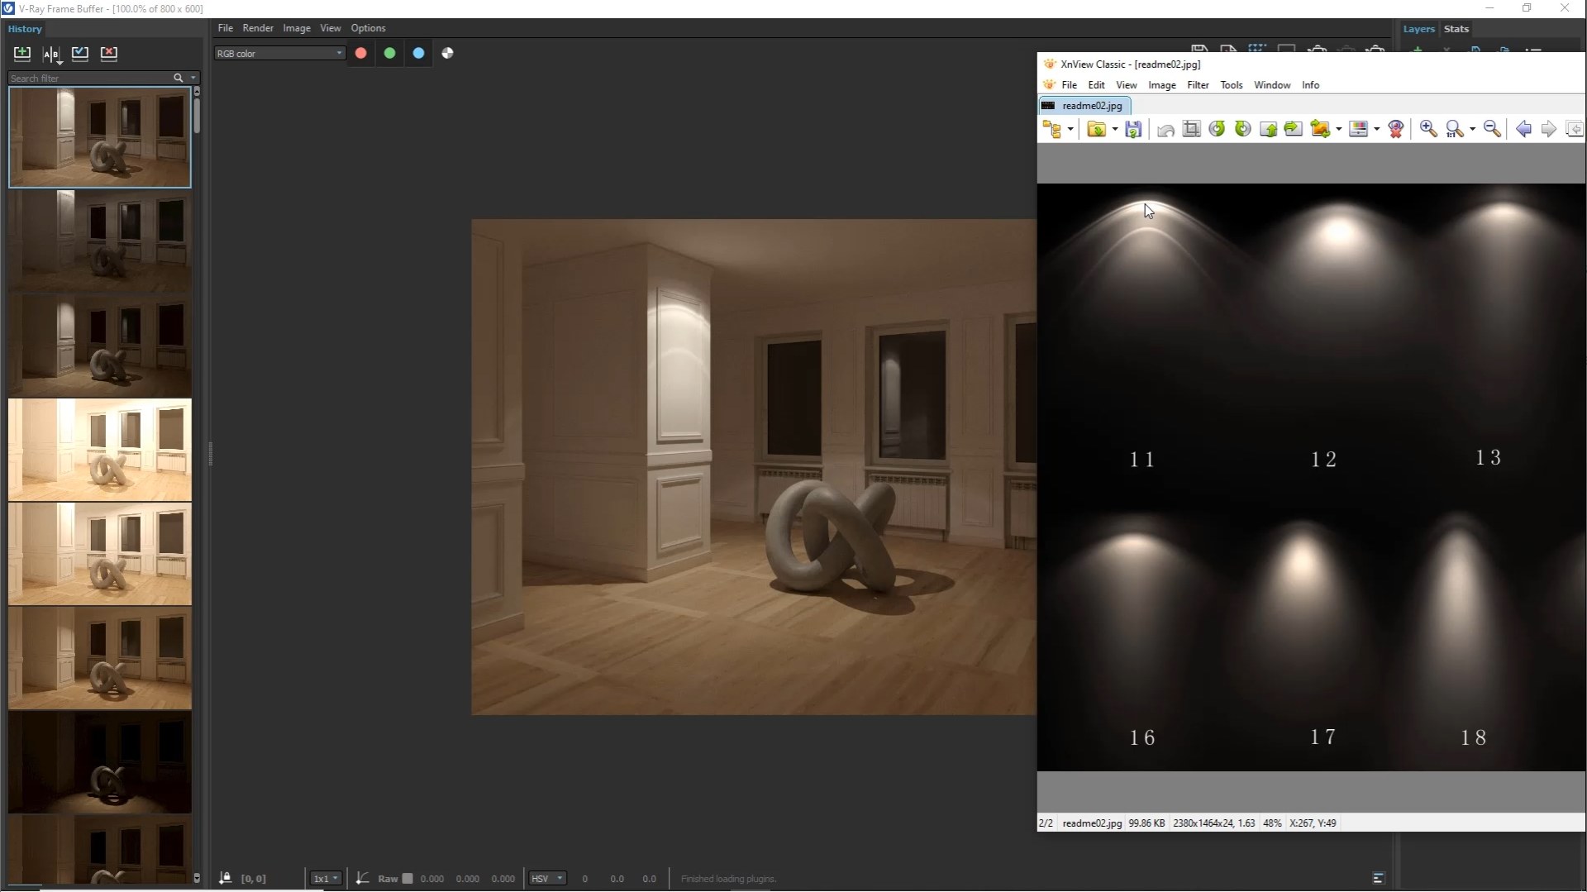Viewport: 1587px width, 892px height.
Task: Toggle the blue channel view
Action: [419, 53]
